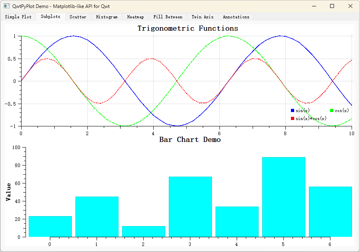Open the Annotations tab
The width and height of the screenshot is (360, 252).
coord(236,17)
